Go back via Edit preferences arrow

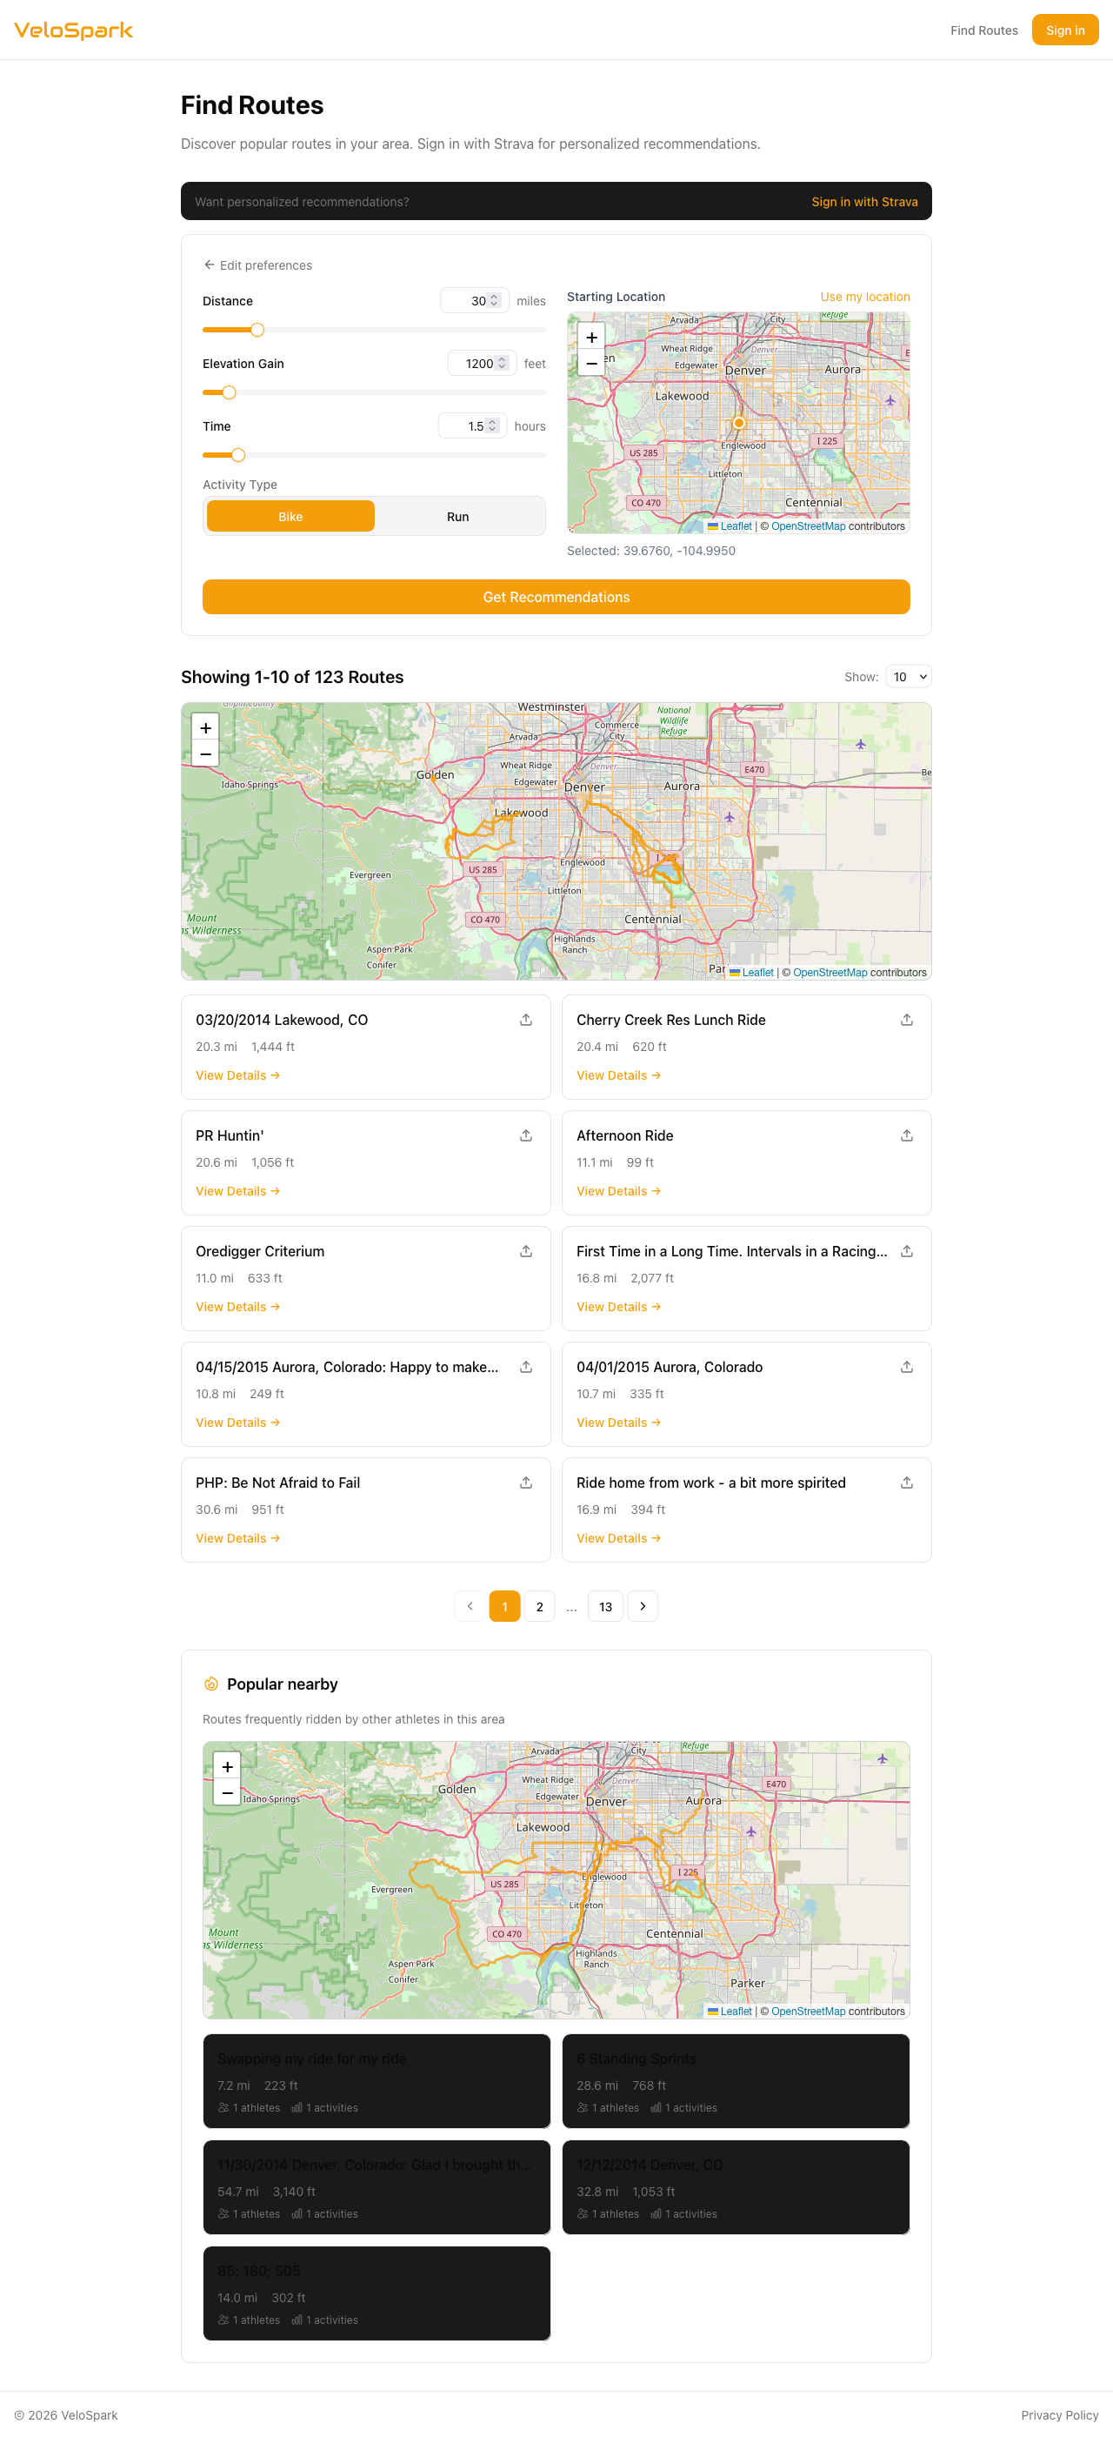[x=257, y=264]
